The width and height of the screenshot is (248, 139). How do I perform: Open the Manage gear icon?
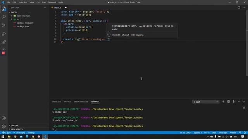(4, 126)
